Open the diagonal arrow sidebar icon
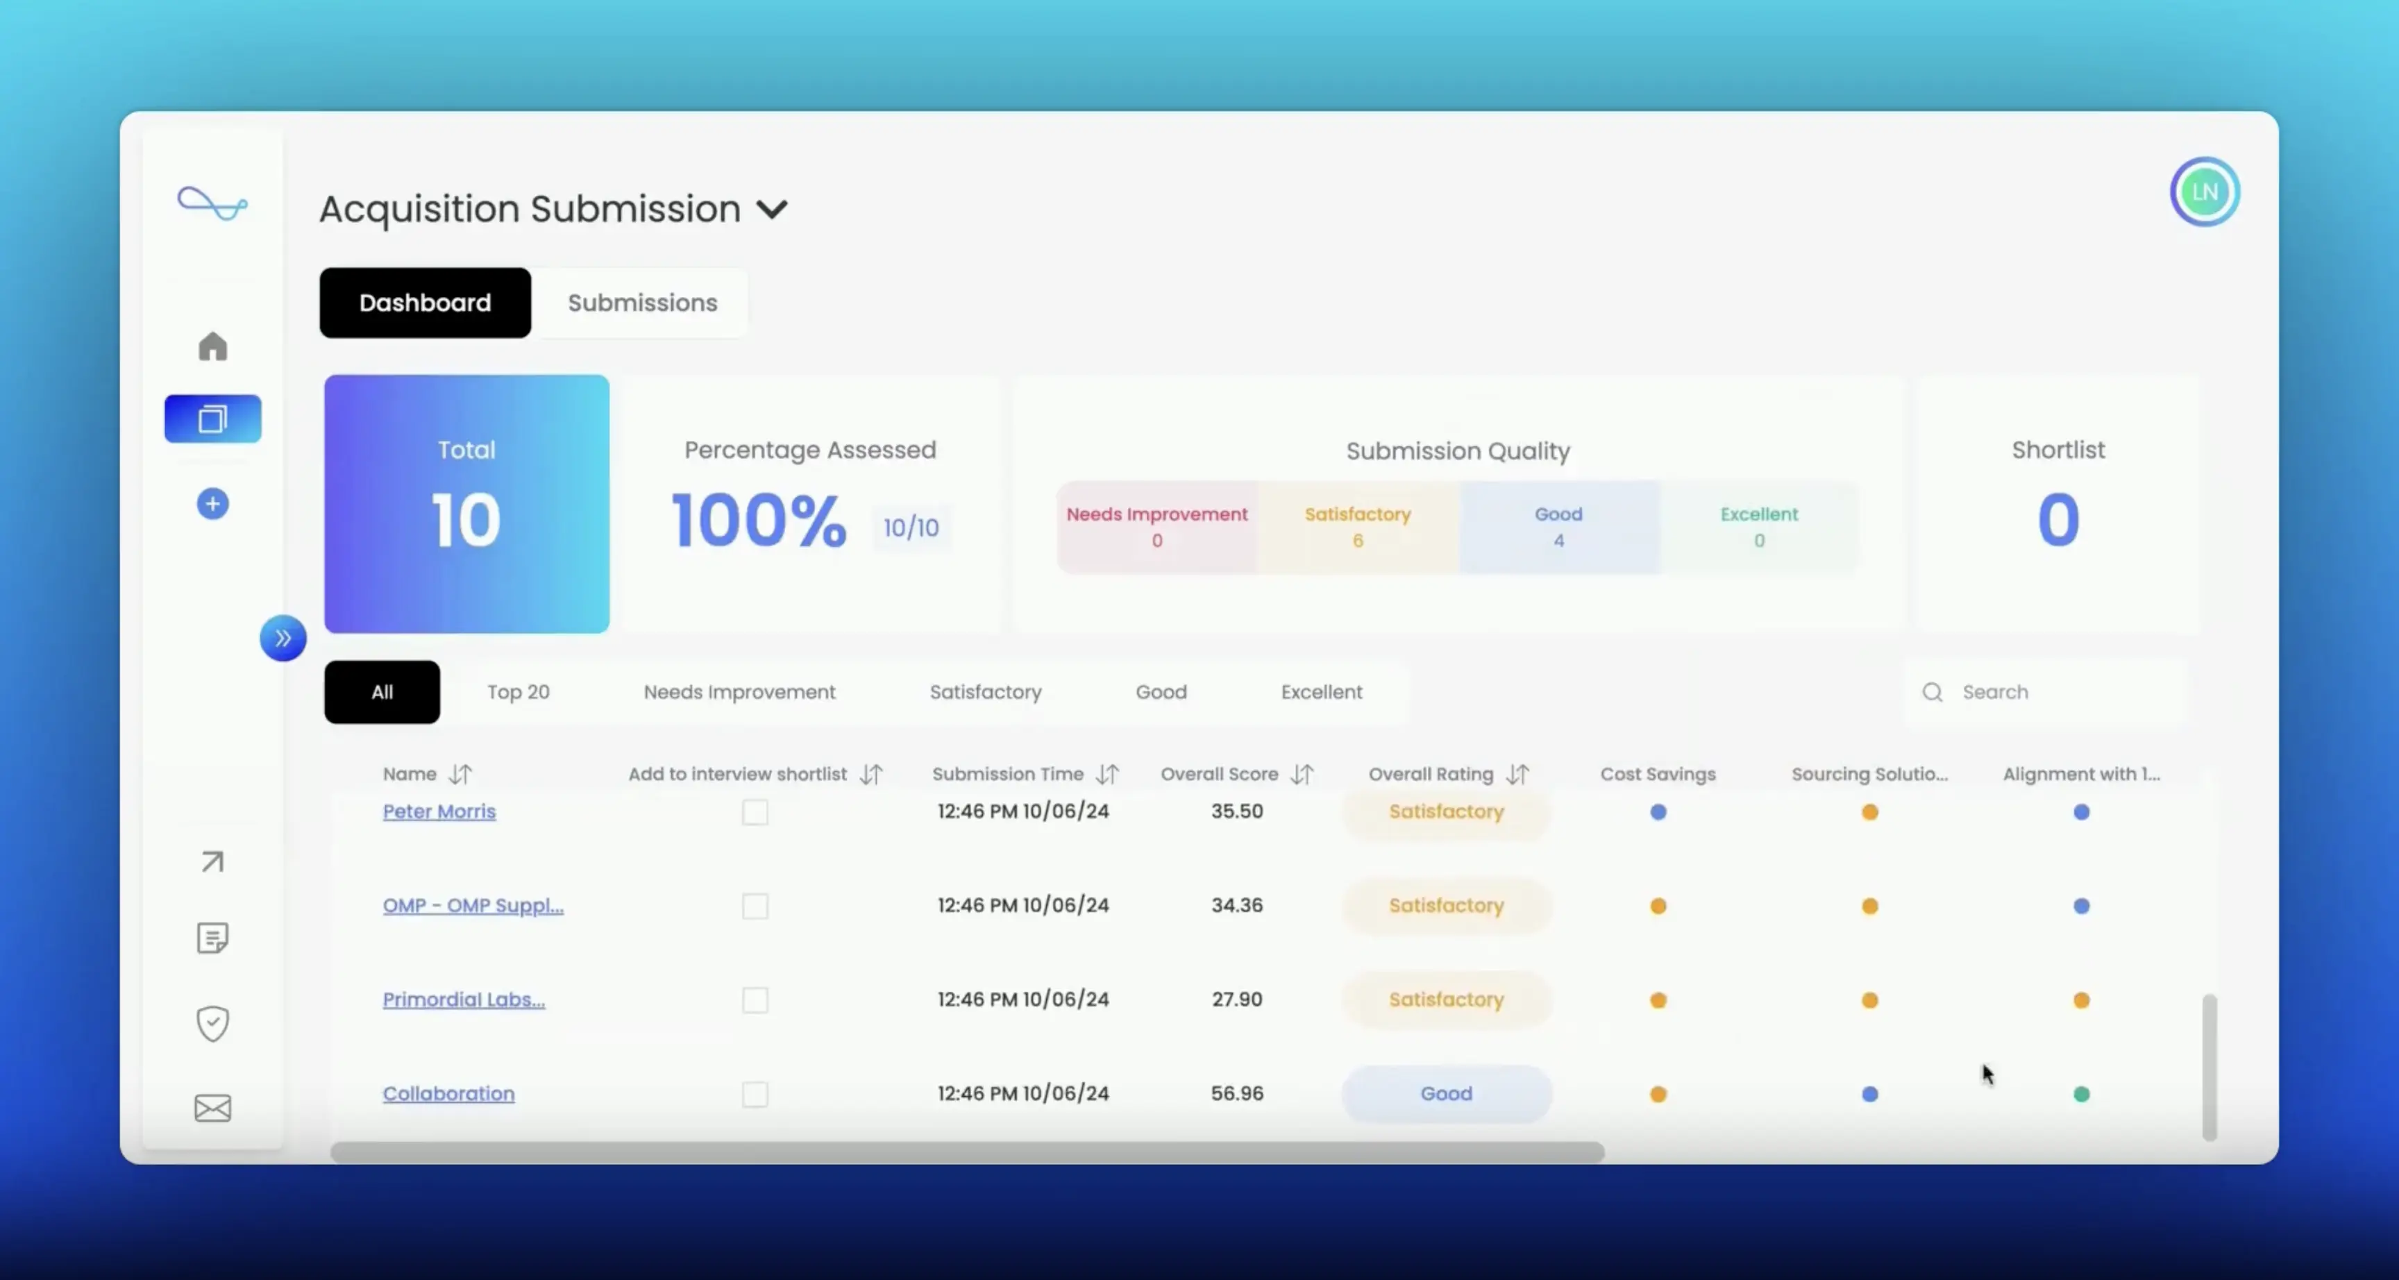Image resolution: width=2399 pixels, height=1280 pixels. coord(212,861)
